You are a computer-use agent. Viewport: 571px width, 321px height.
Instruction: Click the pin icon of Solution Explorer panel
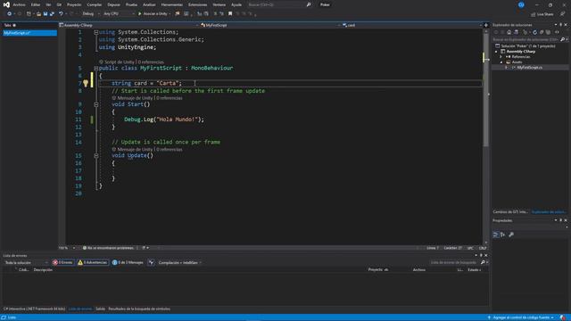click(x=561, y=25)
